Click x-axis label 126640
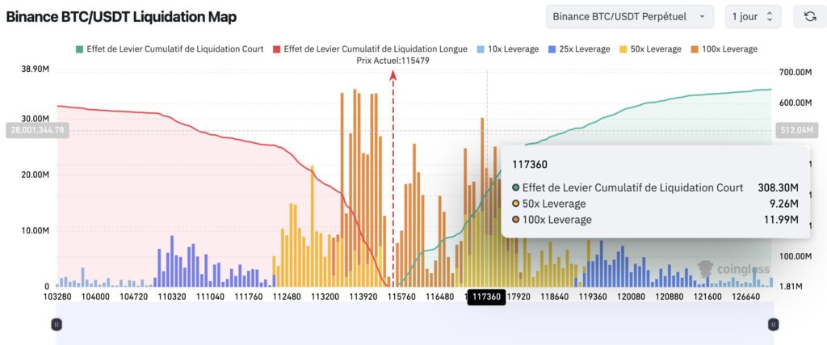The height and width of the screenshot is (345, 827). [746, 297]
